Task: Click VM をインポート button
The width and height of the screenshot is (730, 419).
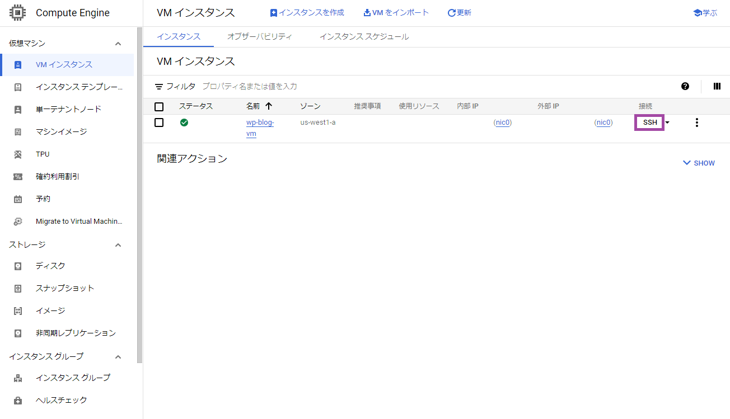Action: click(x=396, y=12)
